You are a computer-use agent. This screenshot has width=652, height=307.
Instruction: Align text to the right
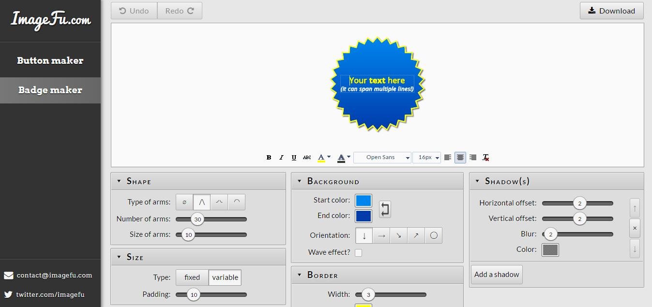coord(473,158)
